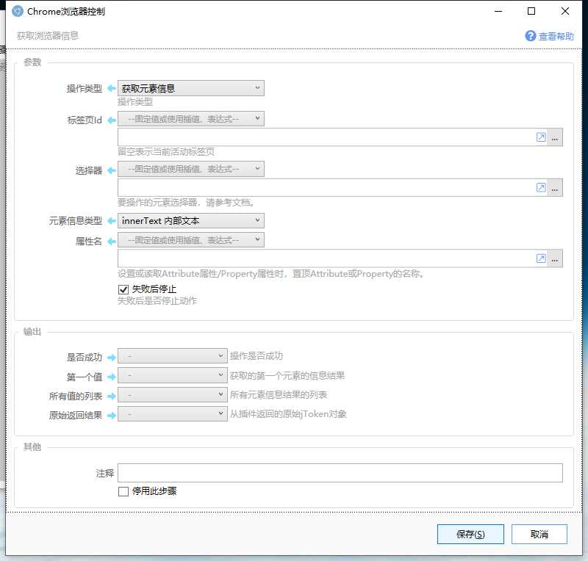Open the 原始返回结果 output dropdown
This screenshot has height=561, width=588.
point(173,413)
